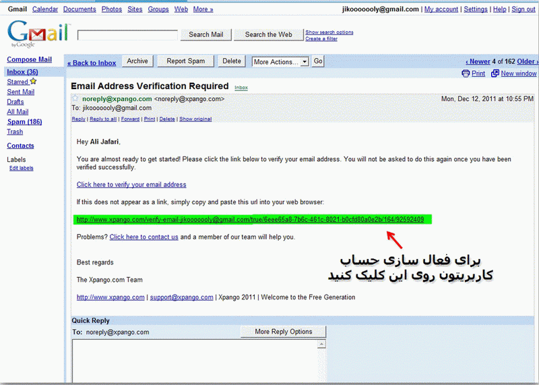The width and height of the screenshot is (539, 385).
Task: Open Spam (186) folder
Action: click(24, 122)
